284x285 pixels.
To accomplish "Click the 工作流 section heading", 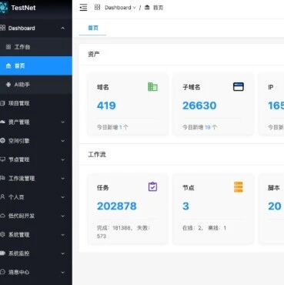I will point(97,154).
